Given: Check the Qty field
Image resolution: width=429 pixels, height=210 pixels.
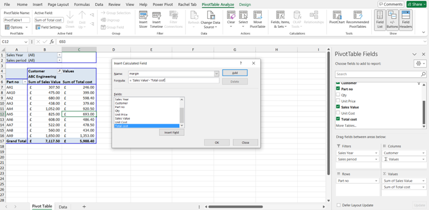Looking at the screenshot, I should click(x=338, y=95).
